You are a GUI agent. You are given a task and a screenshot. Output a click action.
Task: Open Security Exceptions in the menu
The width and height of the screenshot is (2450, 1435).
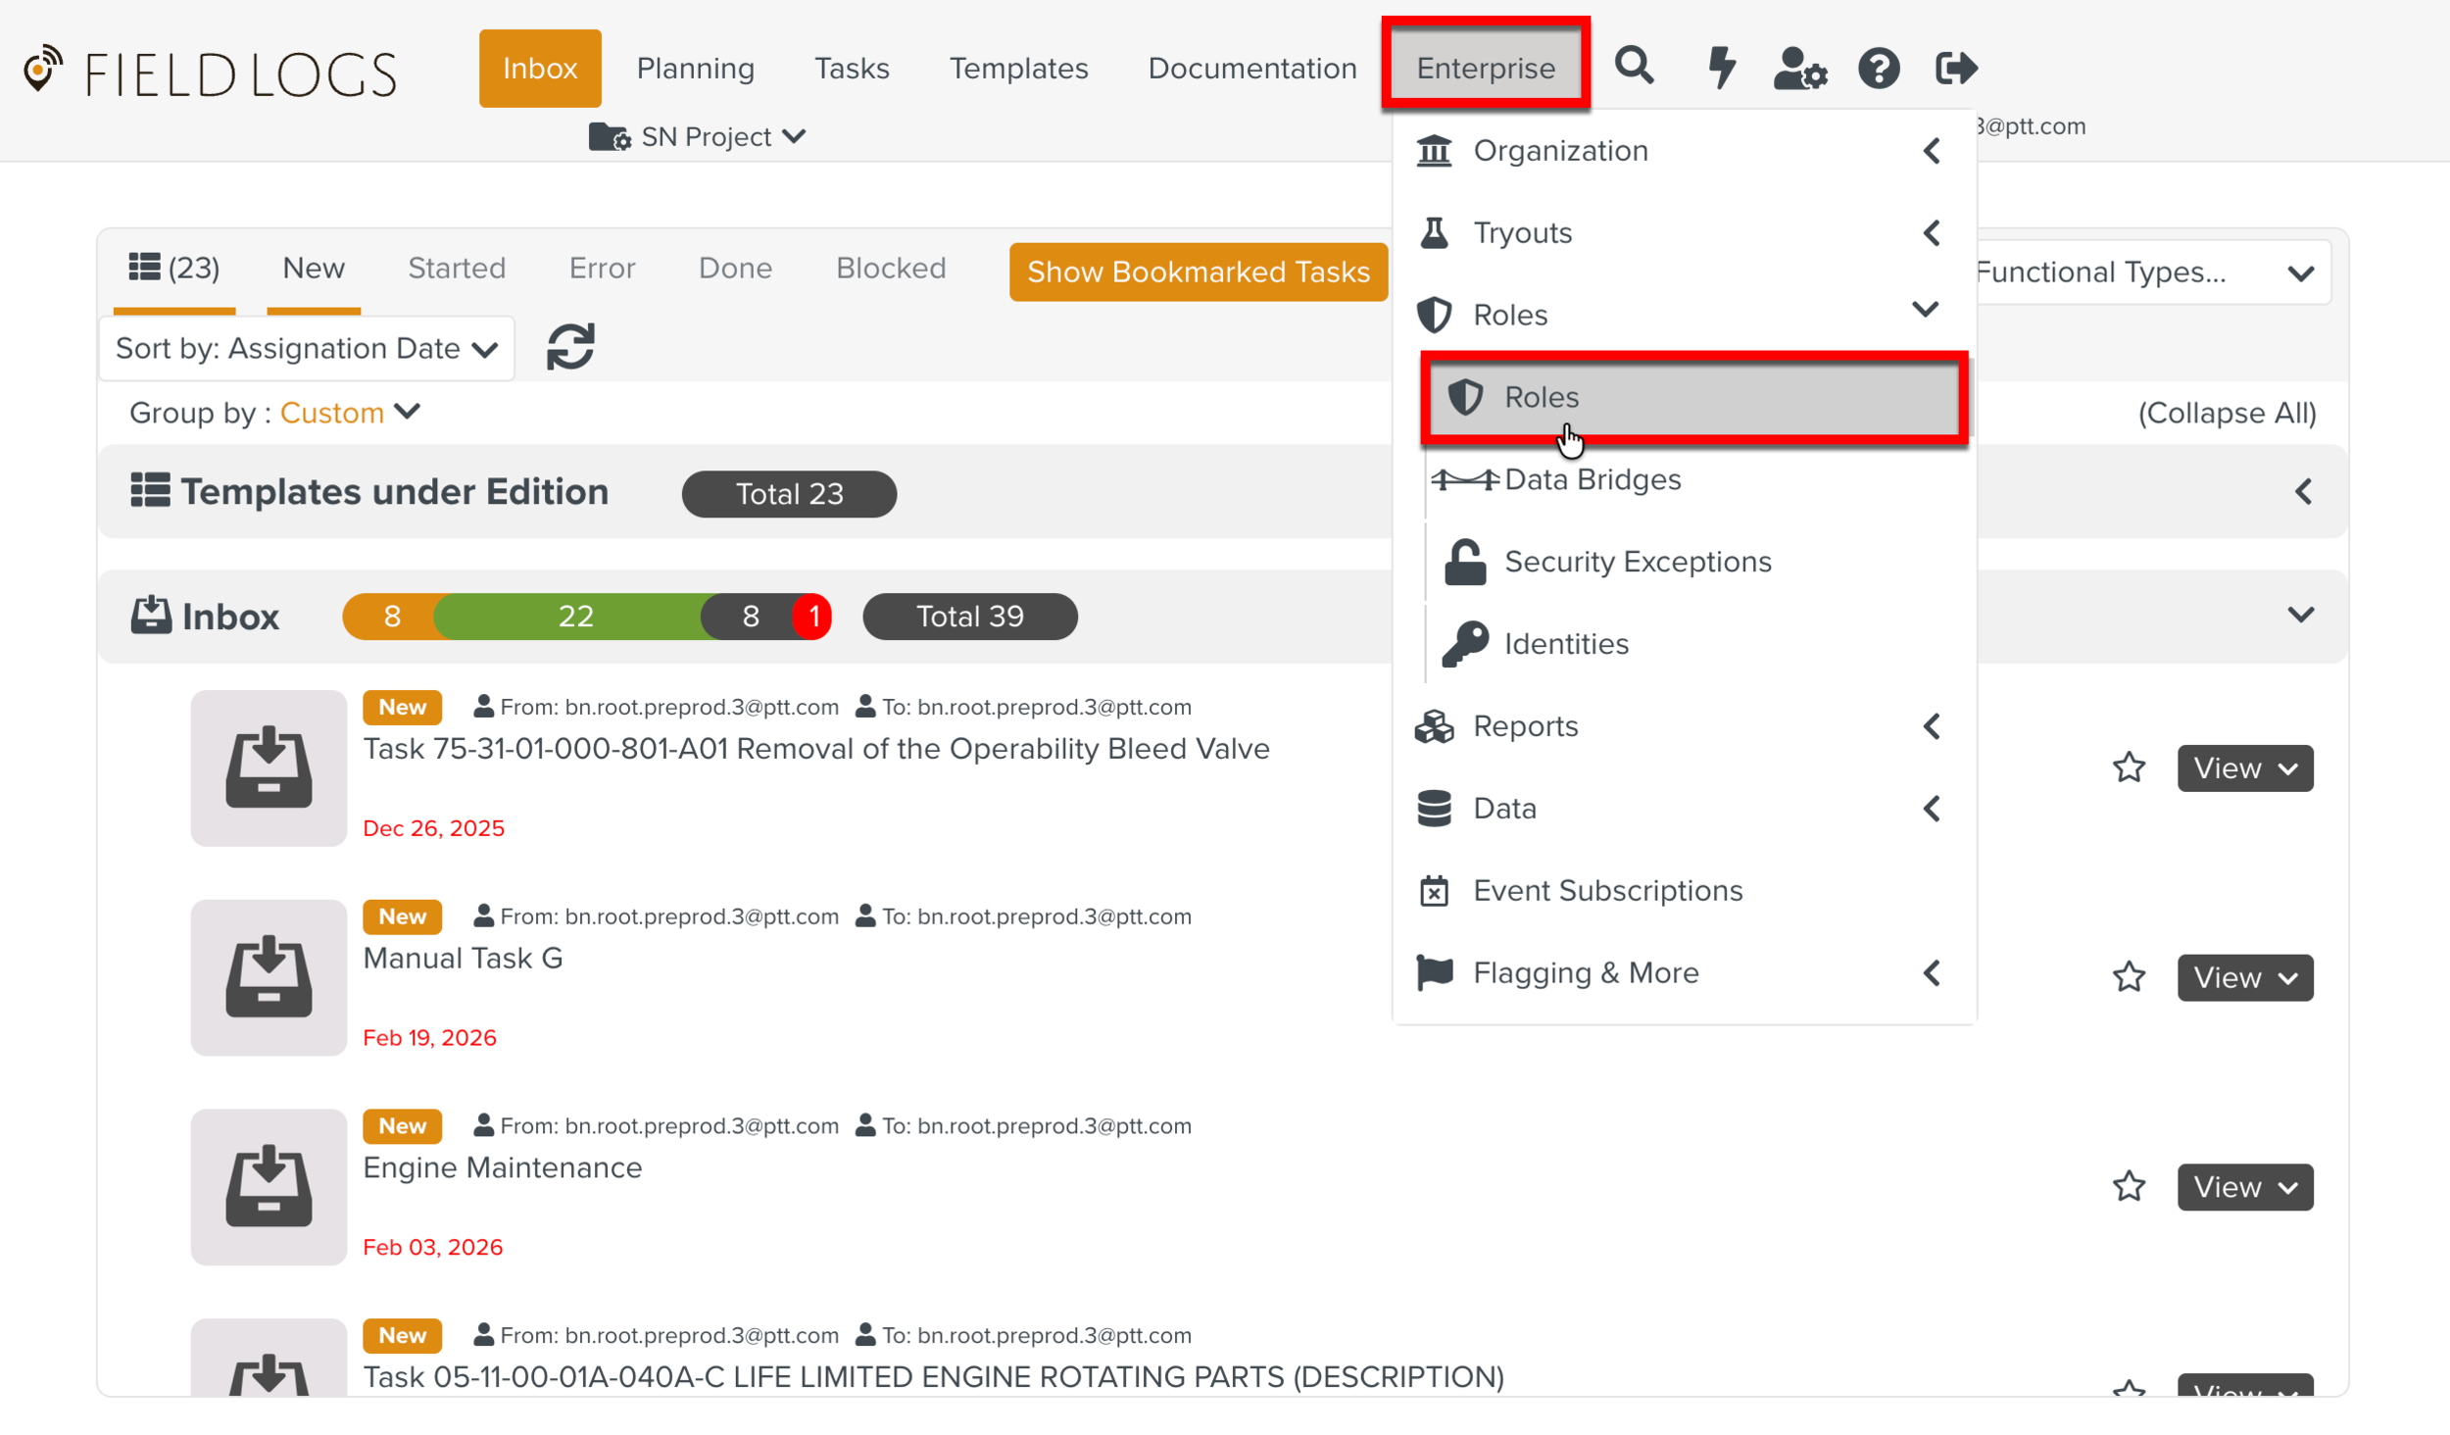coord(1637,562)
